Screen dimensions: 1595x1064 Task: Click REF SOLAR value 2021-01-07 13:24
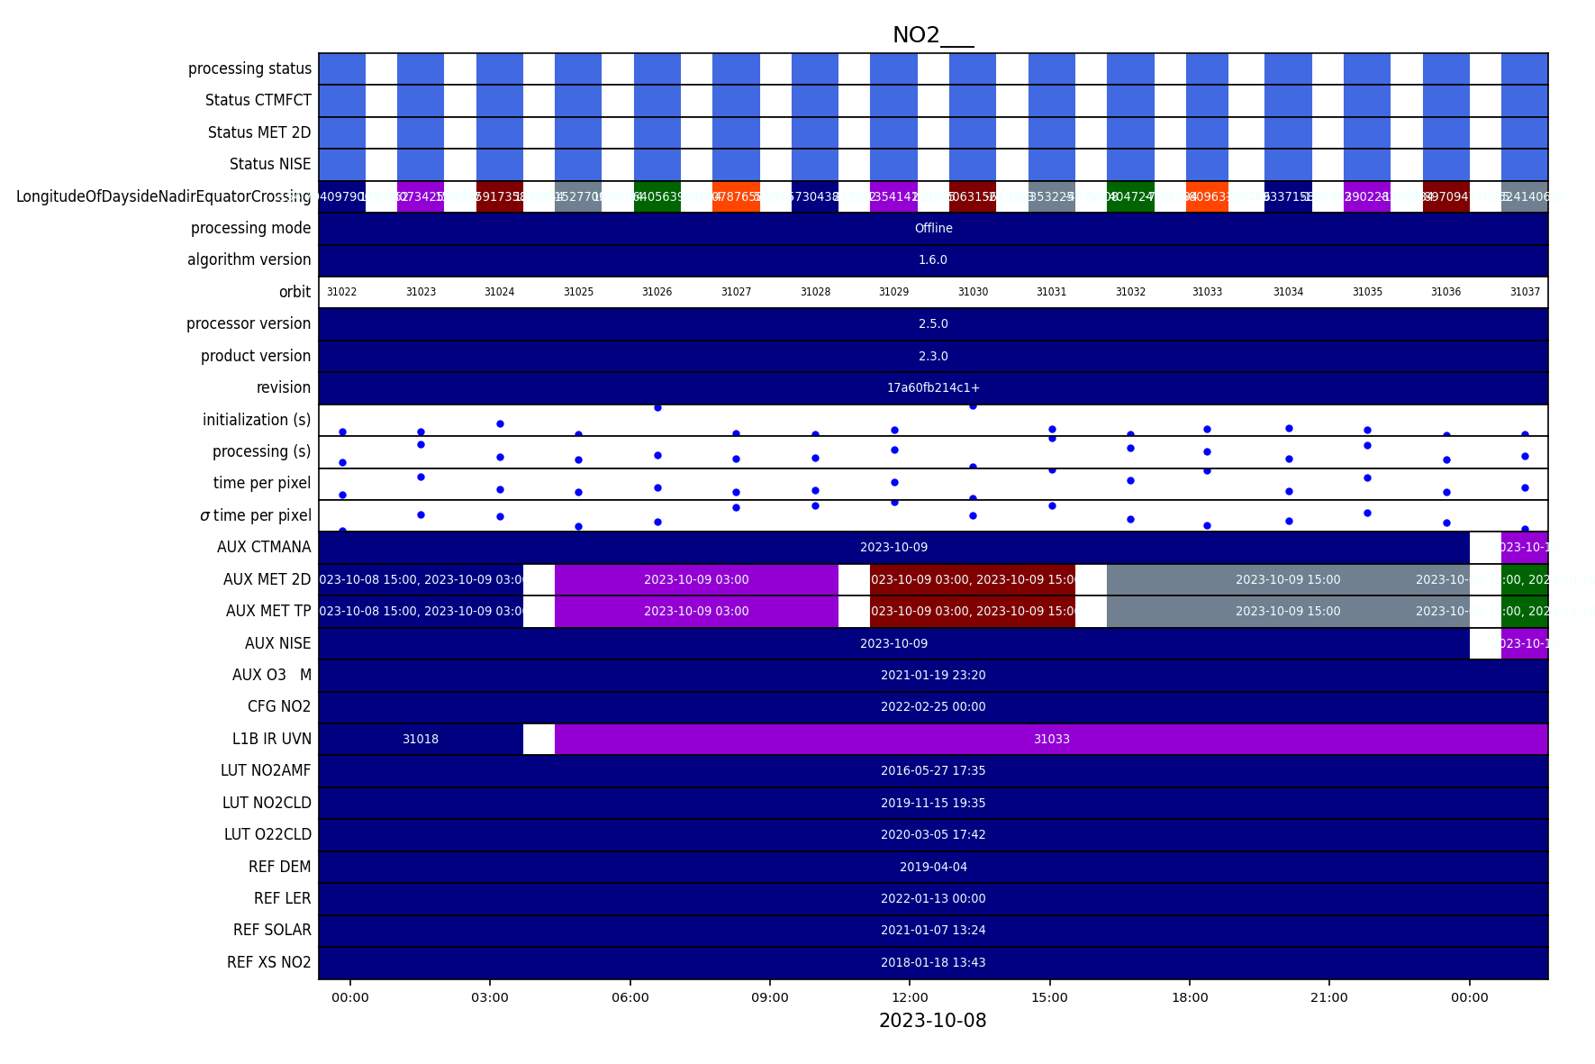pos(933,930)
